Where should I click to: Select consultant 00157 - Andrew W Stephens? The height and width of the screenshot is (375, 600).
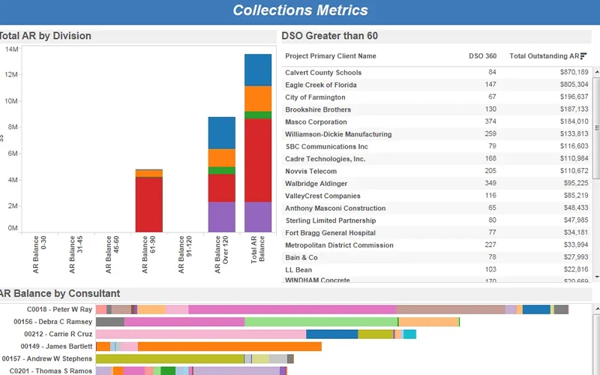click(47, 358)
